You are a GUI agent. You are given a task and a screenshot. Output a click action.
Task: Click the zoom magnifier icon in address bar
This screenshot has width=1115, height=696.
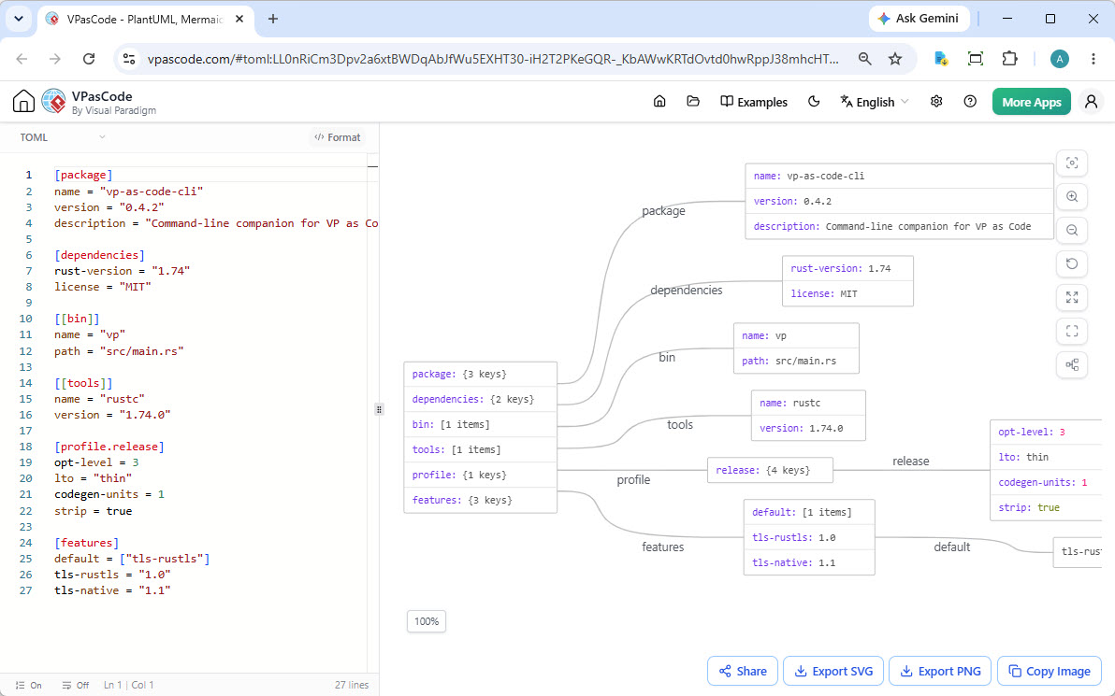tap(864, 59)
